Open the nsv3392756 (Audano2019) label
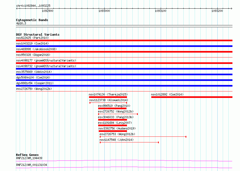240x171 pixels. tap(117, 128)
